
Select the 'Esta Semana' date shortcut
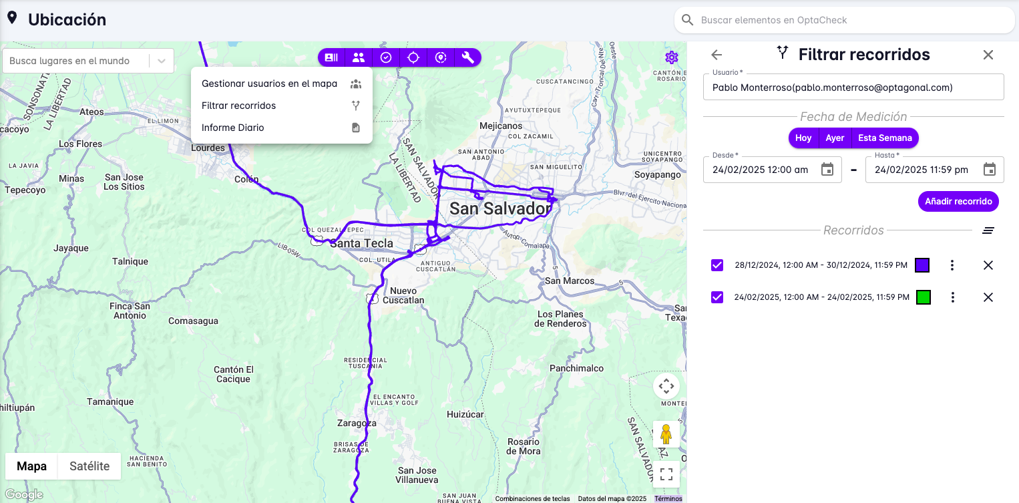pyautogui.click(x=885, y=138)
